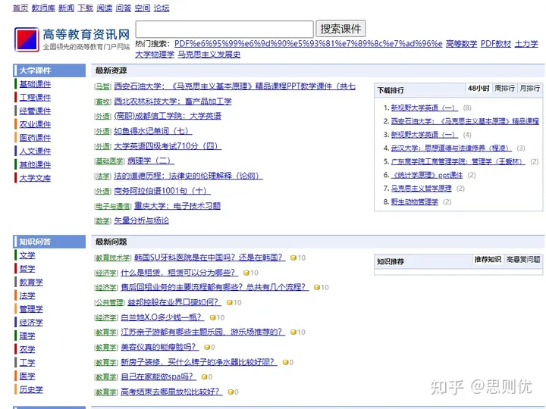Open the 新闻 top navigation link
This screenshot has height=409, width=546.
[66, 8]
